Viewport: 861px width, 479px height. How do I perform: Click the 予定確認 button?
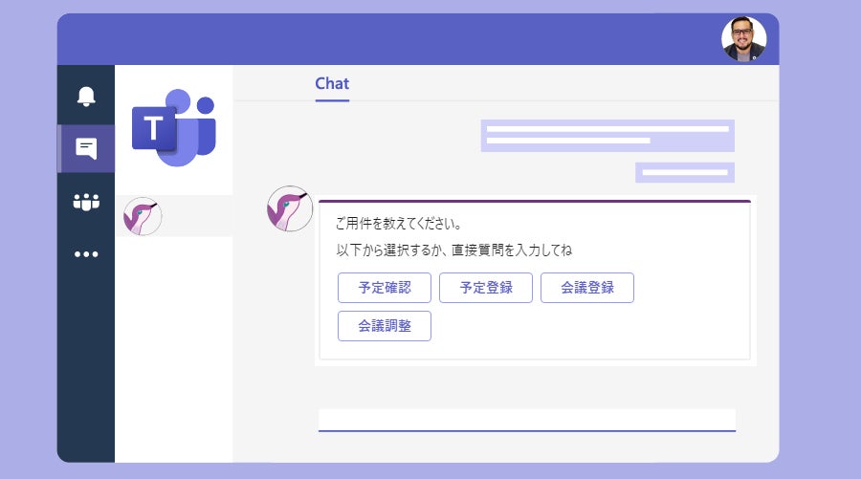point(385,288)
